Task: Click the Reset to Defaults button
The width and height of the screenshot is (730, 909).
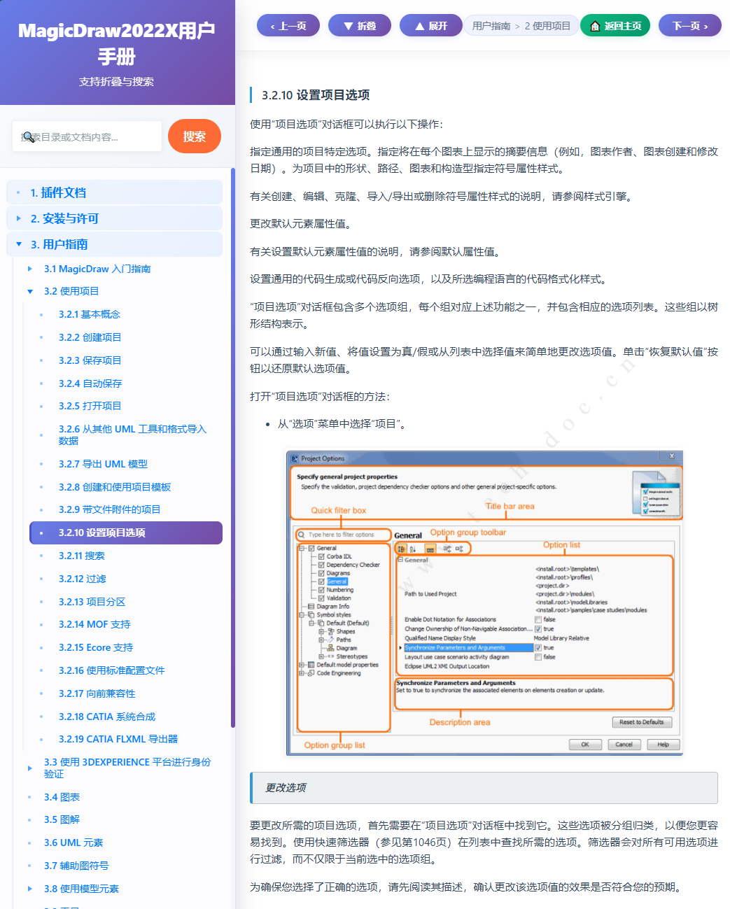Action: 642,721
